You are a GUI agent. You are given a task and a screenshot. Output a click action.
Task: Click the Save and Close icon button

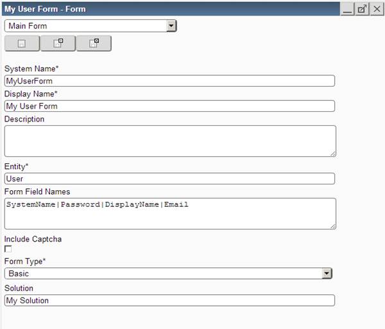point(94,44)
